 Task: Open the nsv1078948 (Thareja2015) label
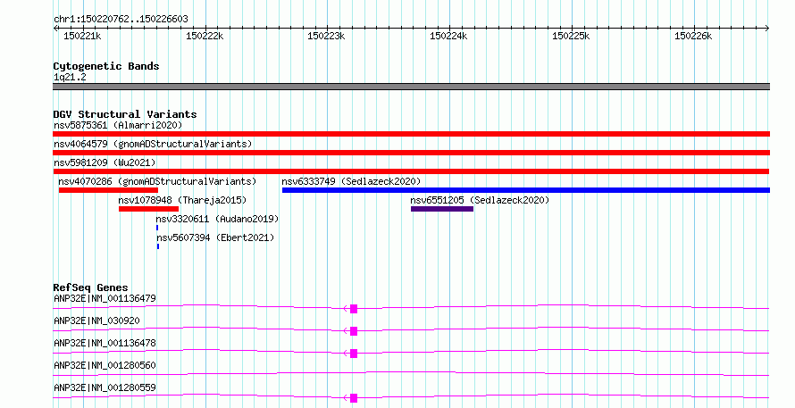pyautogui.click(x=182, y=200)
